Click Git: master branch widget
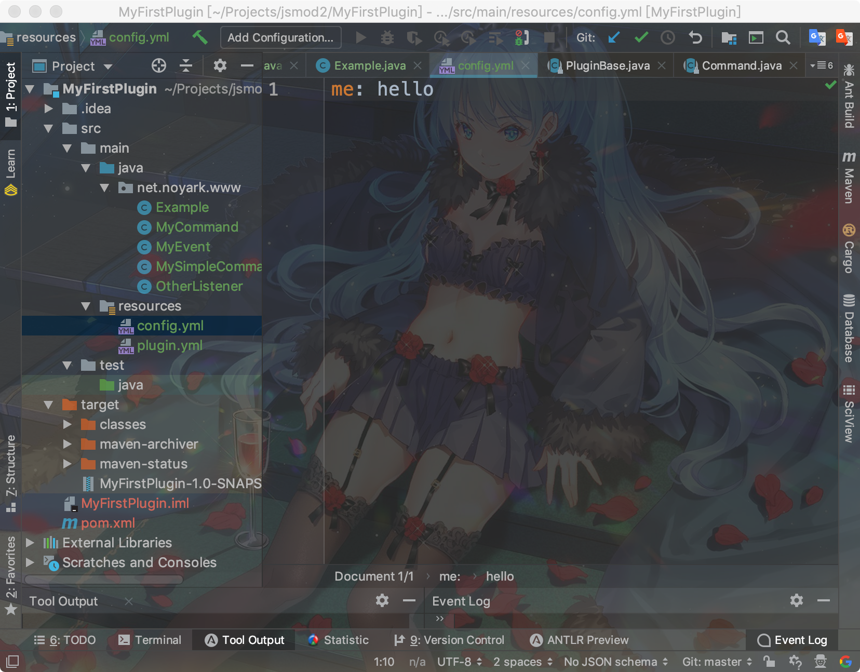Viewport: 860px width, 672px height. point(717,662)
